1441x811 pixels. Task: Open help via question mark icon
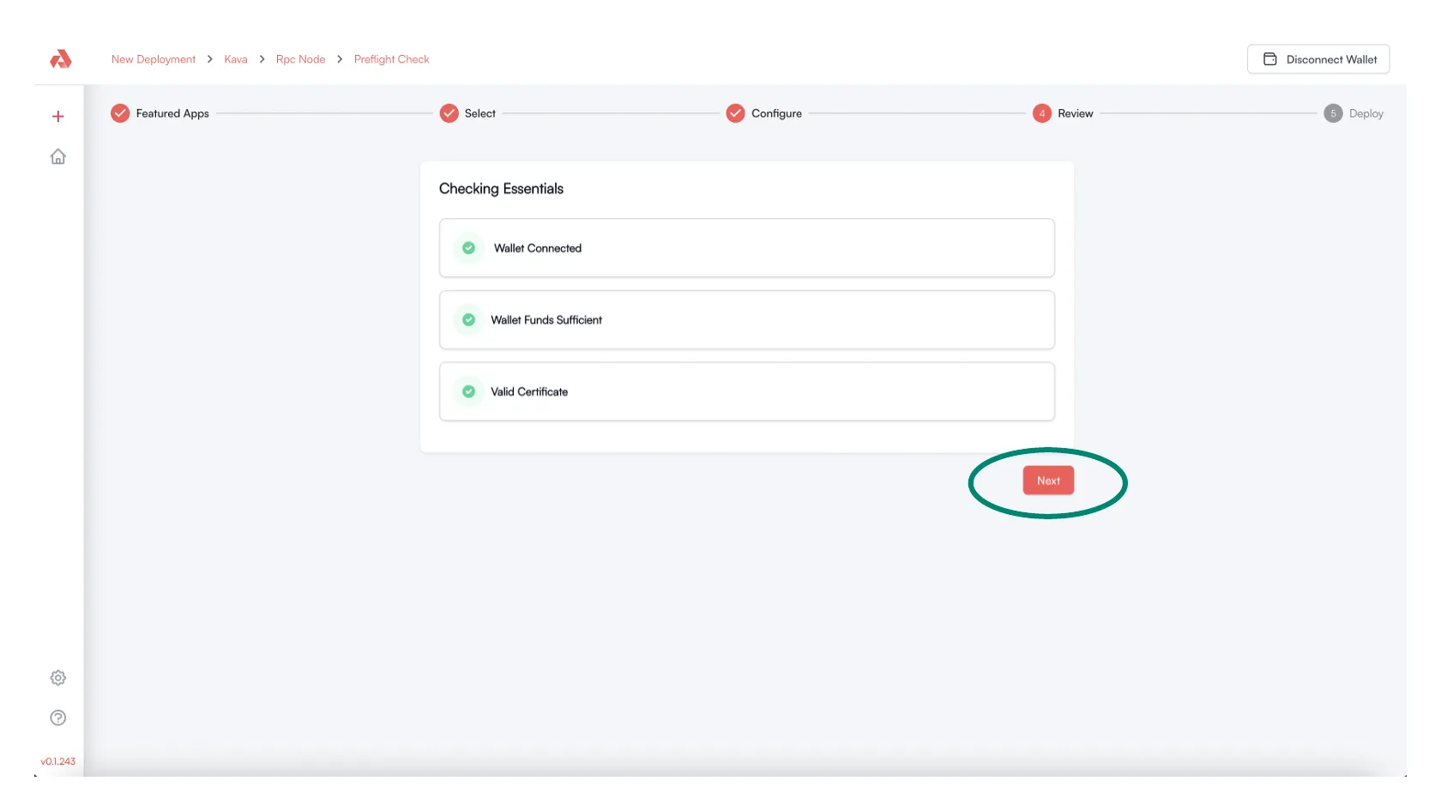click(58, 718)
